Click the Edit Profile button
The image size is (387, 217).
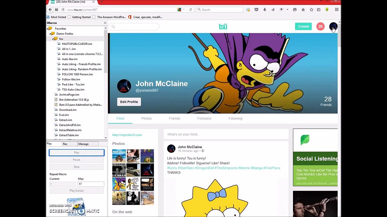(x=129, y=102)
